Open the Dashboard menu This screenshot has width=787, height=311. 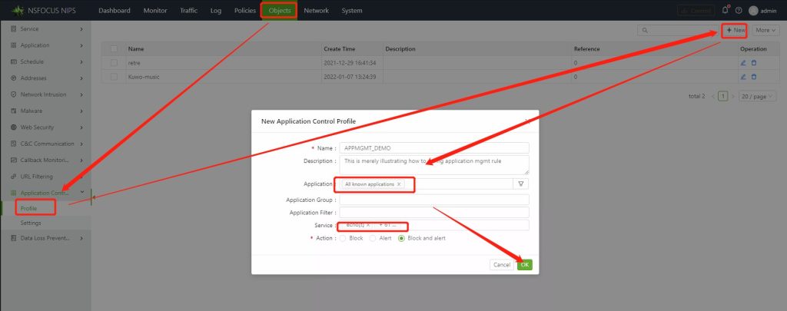(115, 11)
